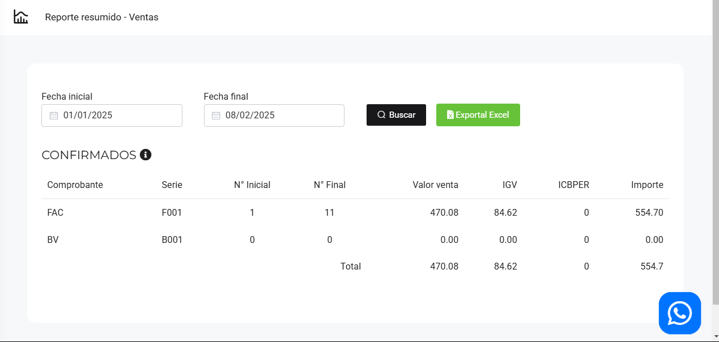Screen dimensions: 719x342
Task: Click calendar icon in Fecha final field
Action: (216, 116)
